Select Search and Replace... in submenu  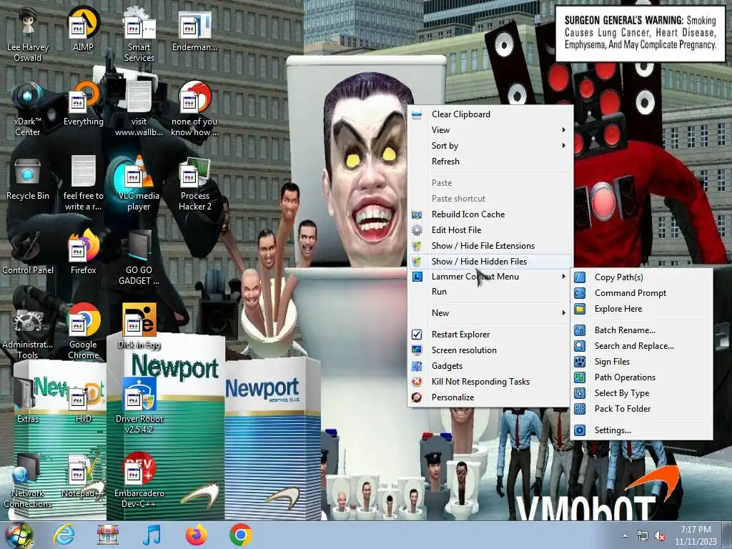pyautogui.click(x=642, y=346)
